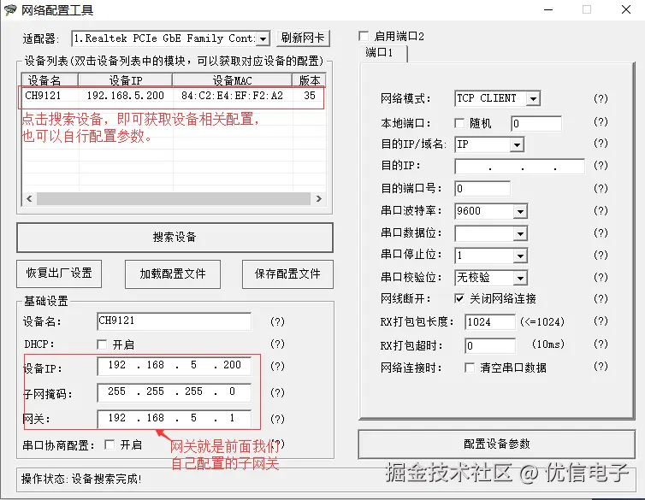Click right arrow of device list scrollbar

click(x=318, y=199)
